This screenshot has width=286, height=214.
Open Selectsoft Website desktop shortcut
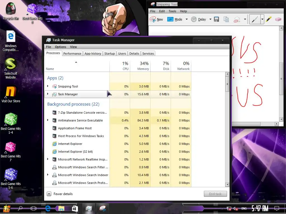(x=11, y=69)
